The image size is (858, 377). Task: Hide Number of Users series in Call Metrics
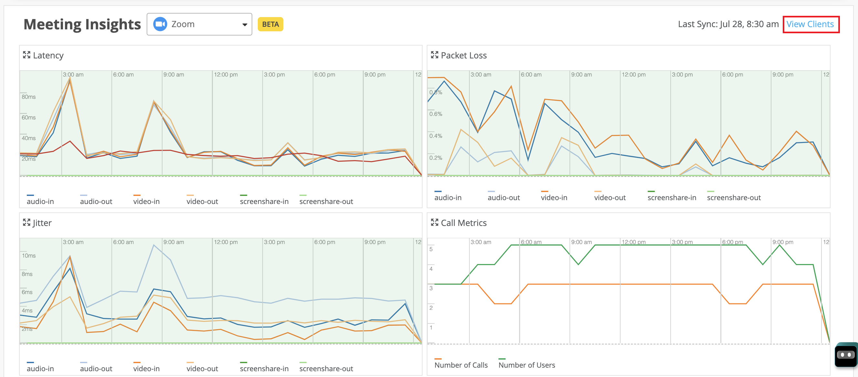[x=526, y=365]
